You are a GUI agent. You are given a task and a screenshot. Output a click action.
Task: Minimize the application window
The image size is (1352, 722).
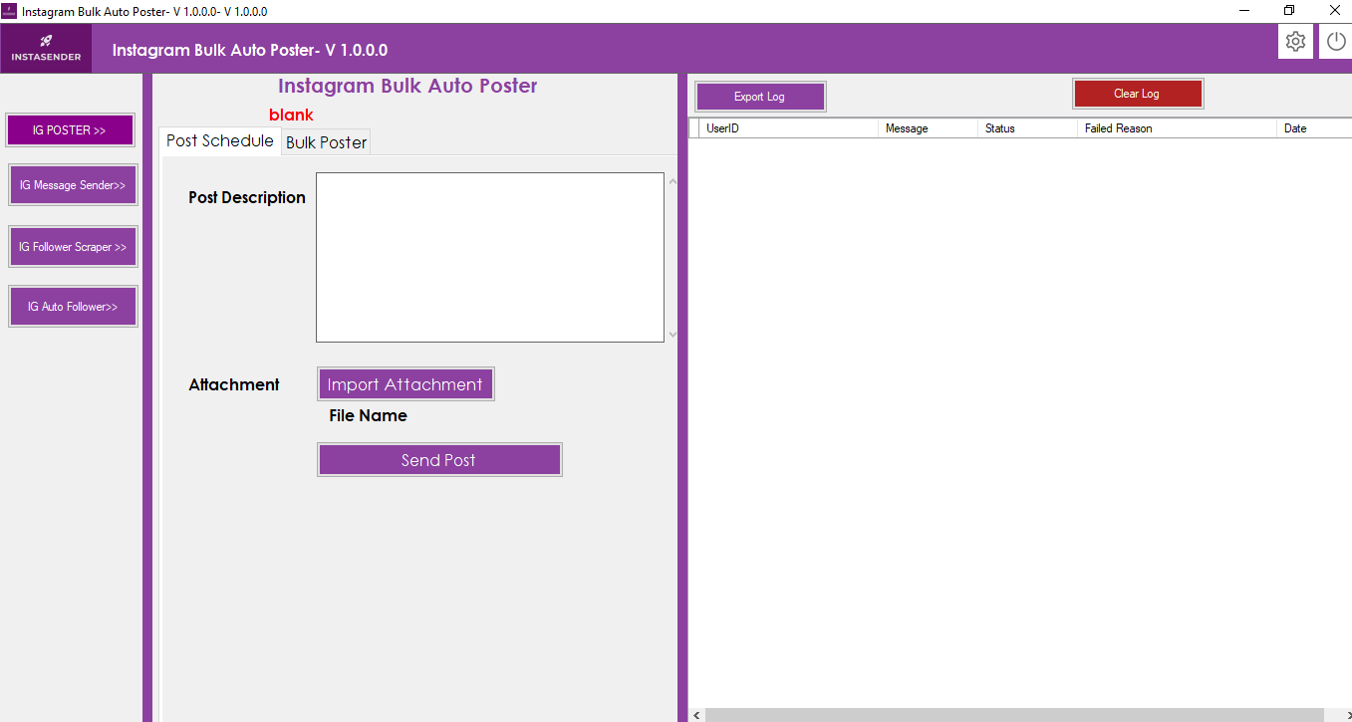(1245, 11)
